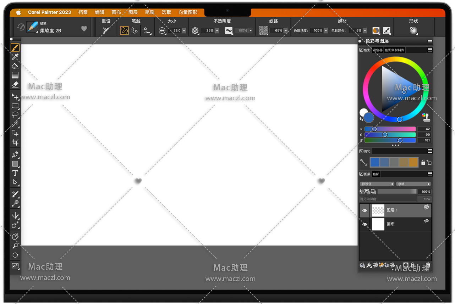
Task: Hide the 图层 1 layer
Action: pyautogui.click(x=364, y=210)
